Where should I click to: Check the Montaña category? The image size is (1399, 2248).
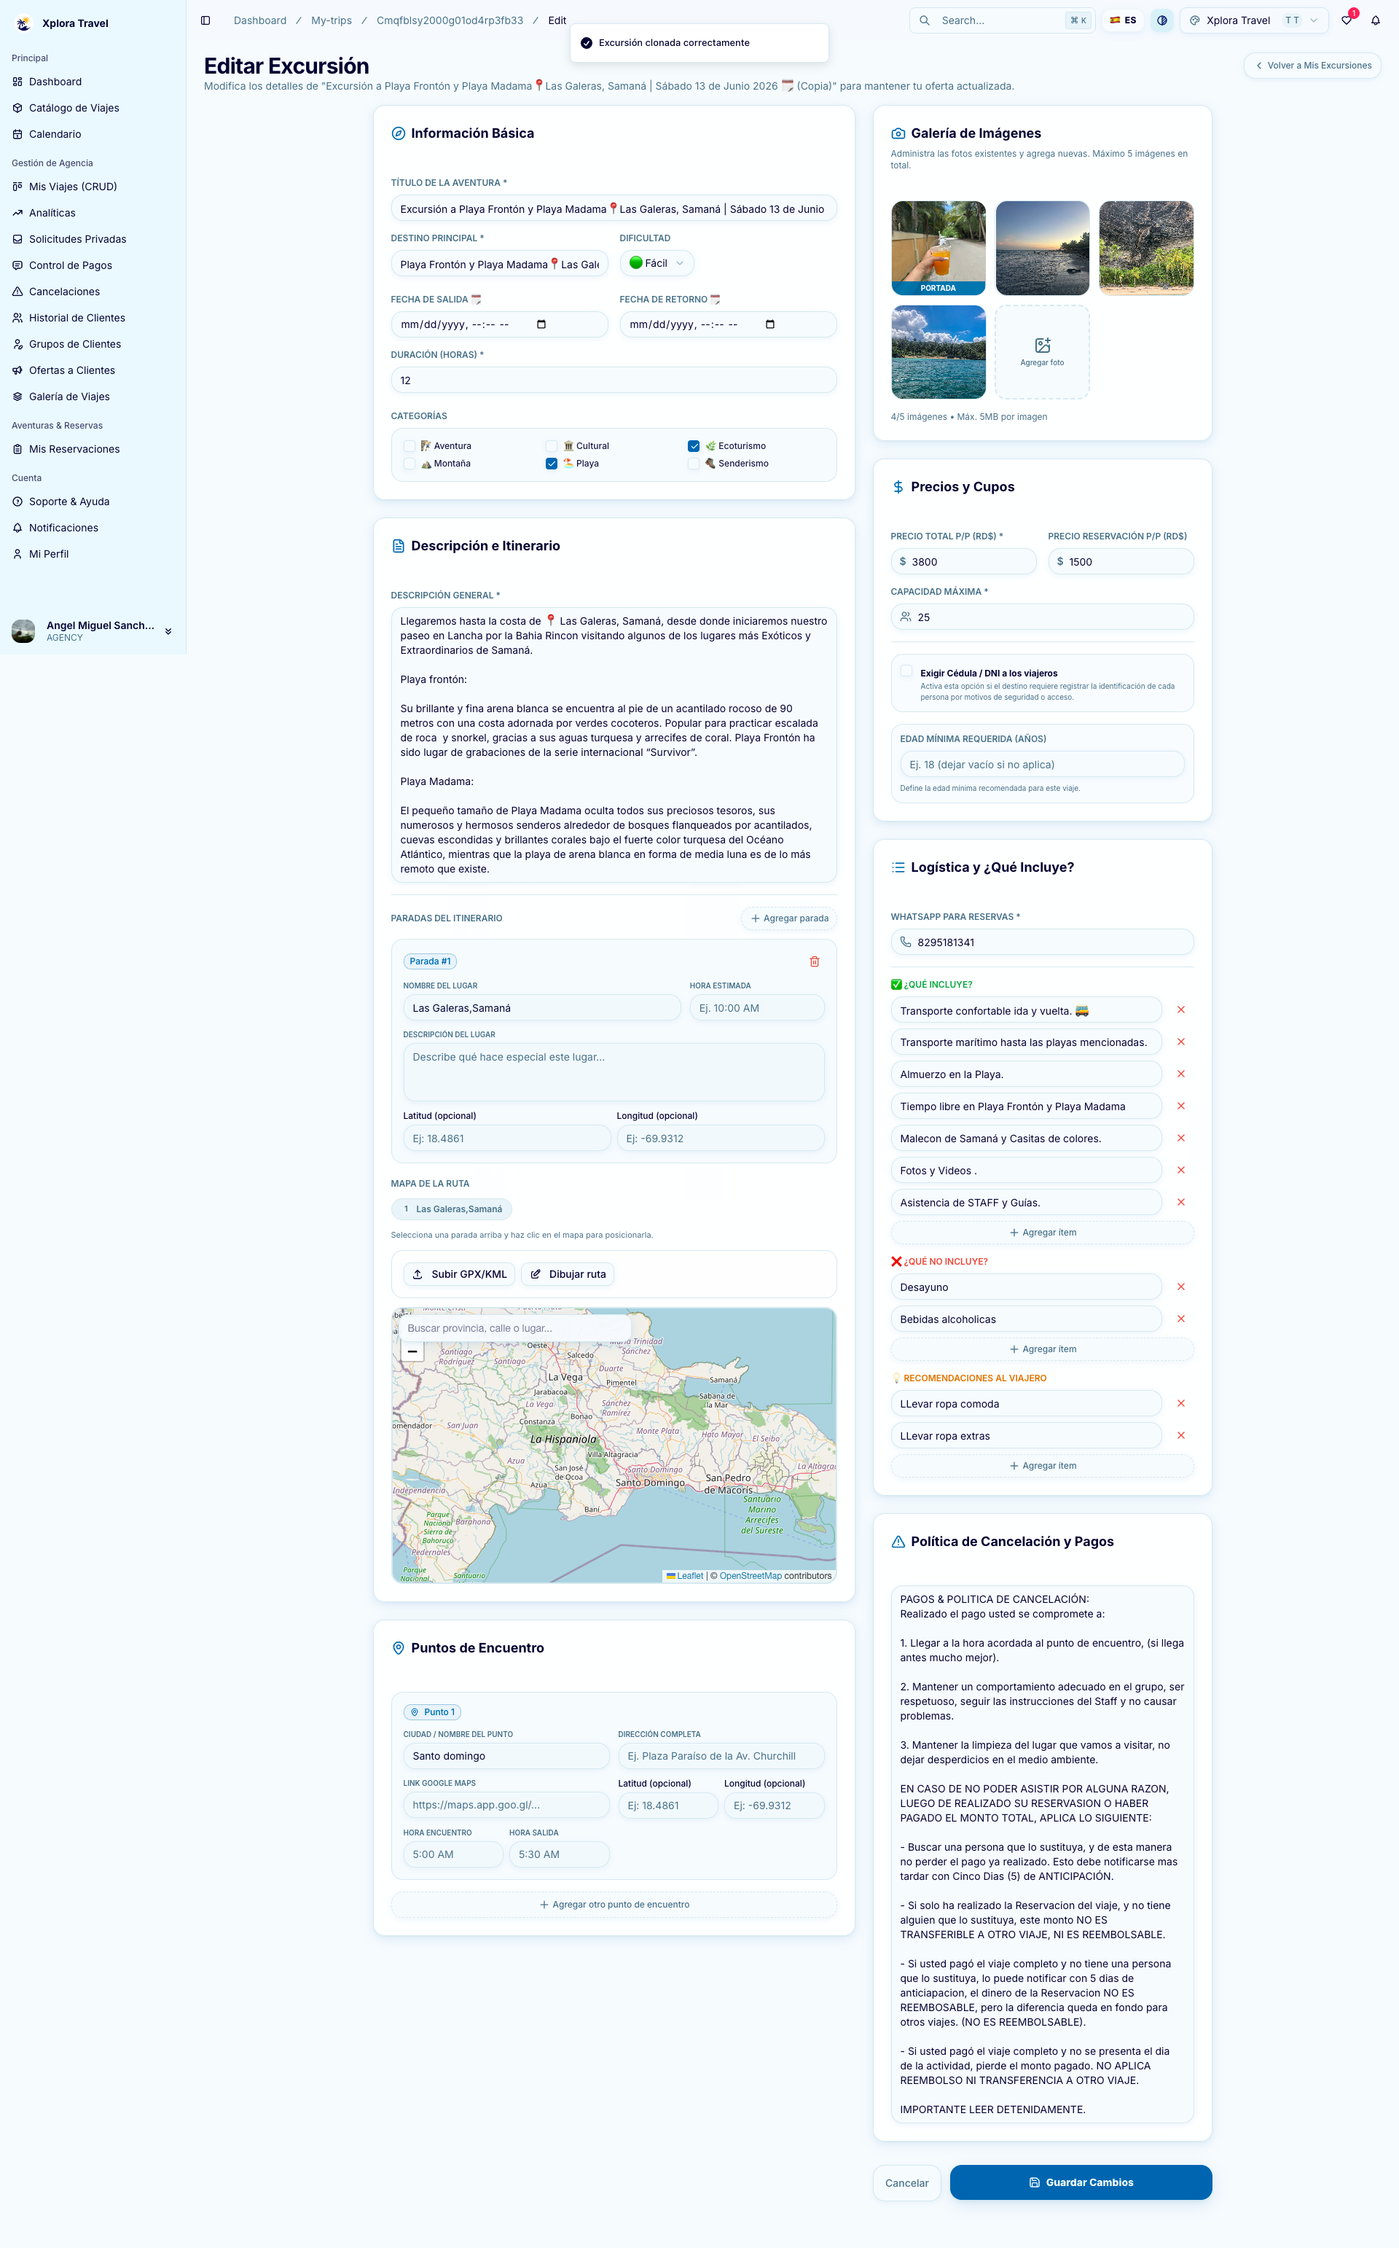click(x=410, y=464)
